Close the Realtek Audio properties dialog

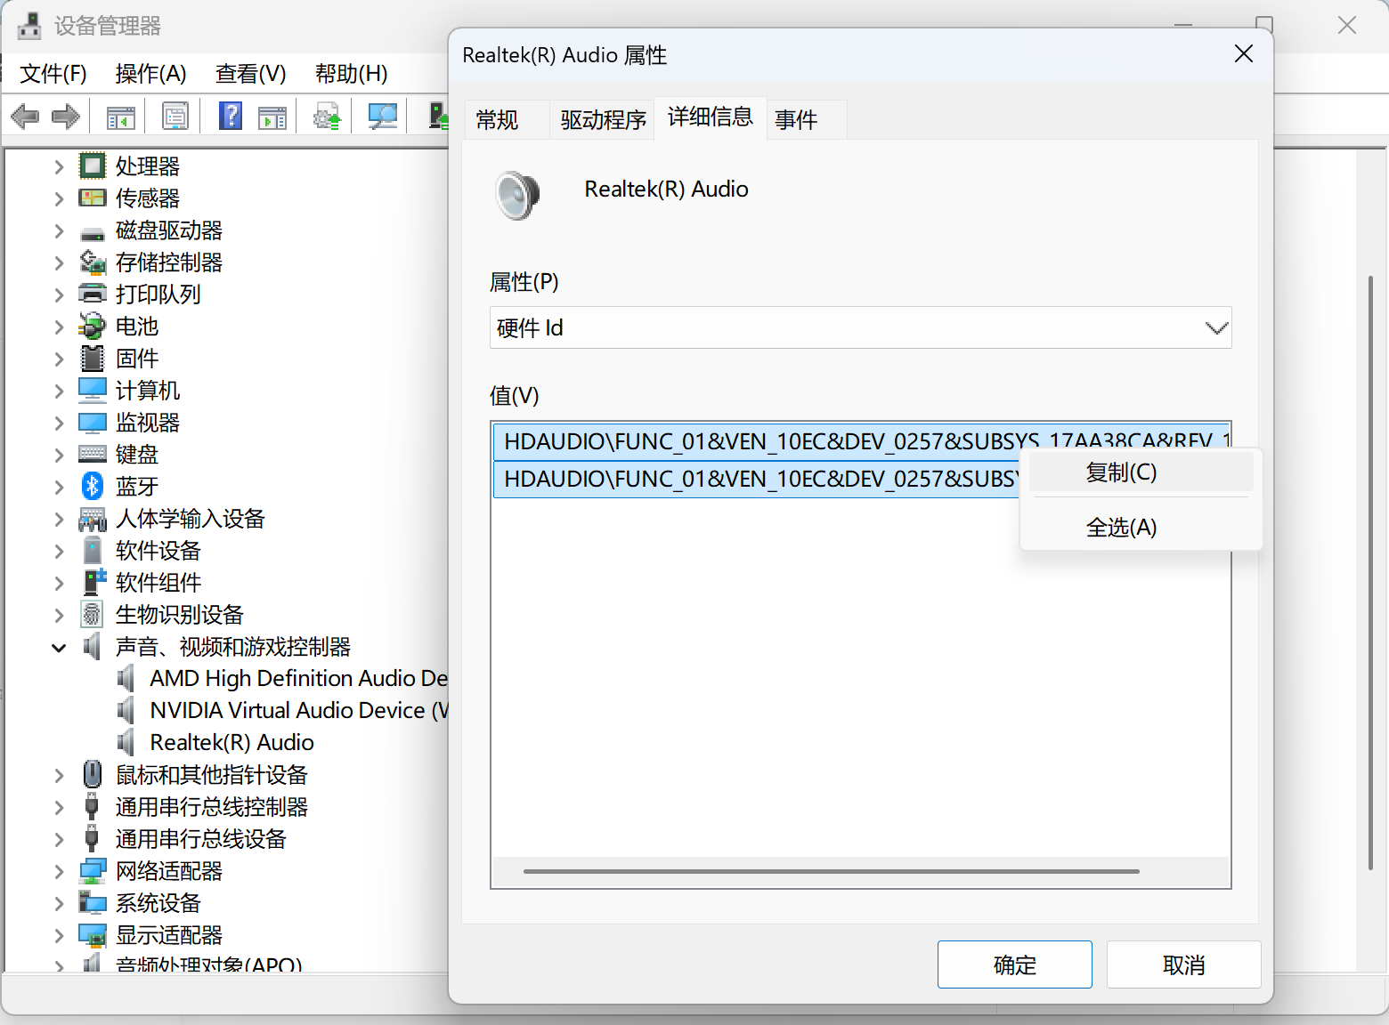coord(1244,54)
